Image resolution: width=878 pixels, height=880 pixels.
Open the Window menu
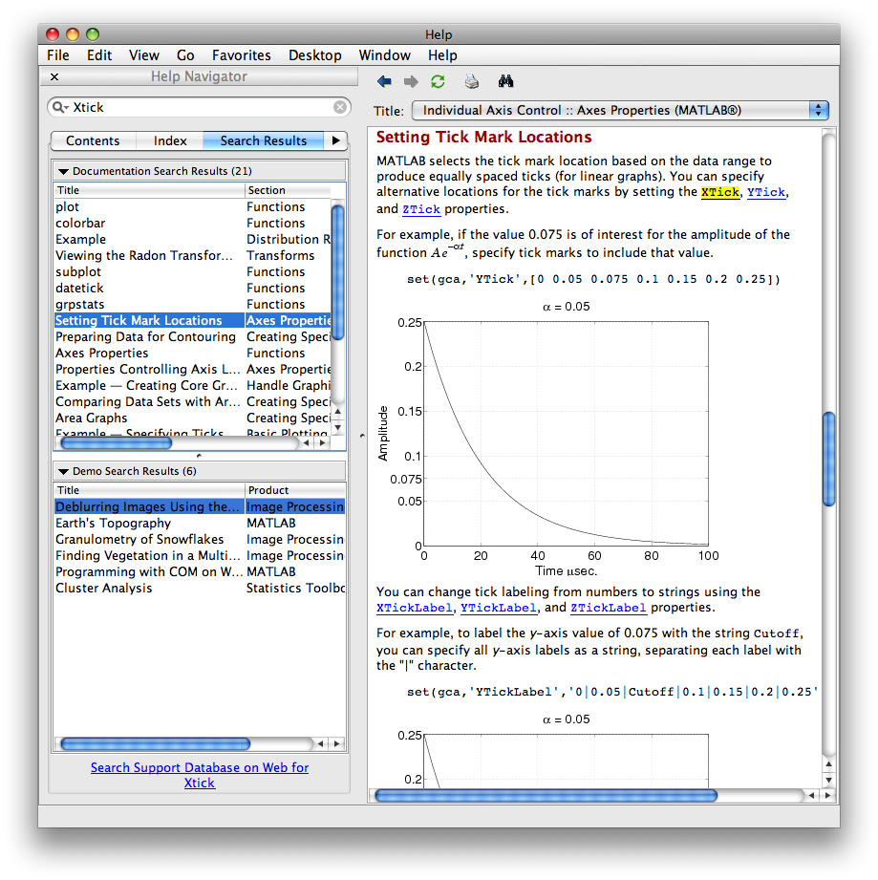pyautogui.click(x=384, y=55)
